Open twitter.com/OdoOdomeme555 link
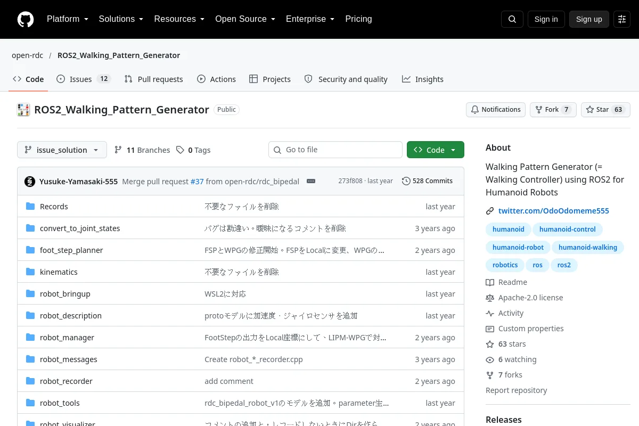The height and width of the screenshot is (426, 639). coord(554,211)
